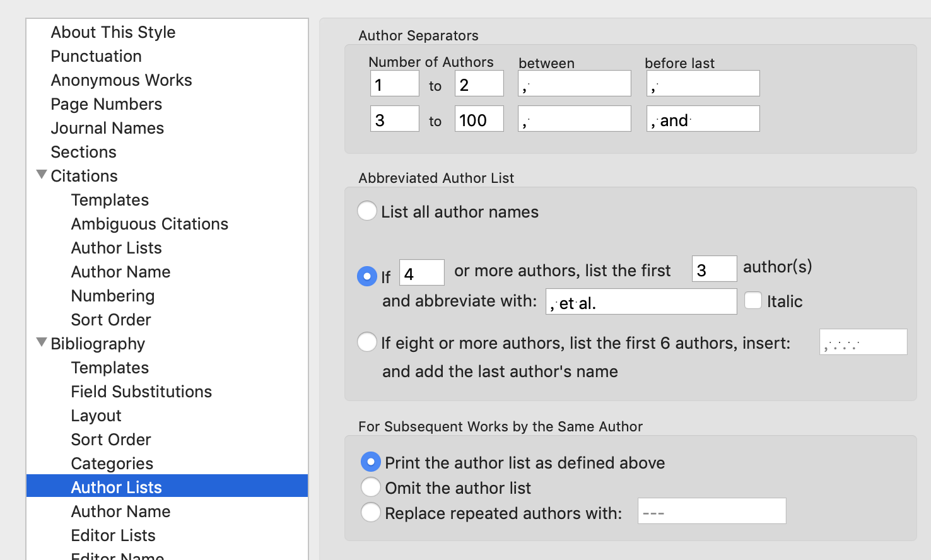Collapse the Citations section in the sidebar
The width and height of the screenshot is (931, 560).
[41, 175]
